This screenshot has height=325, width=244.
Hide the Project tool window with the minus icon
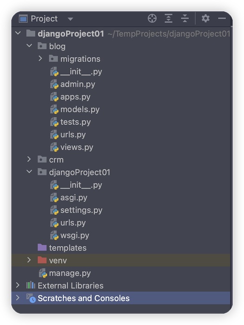[222, 19]
